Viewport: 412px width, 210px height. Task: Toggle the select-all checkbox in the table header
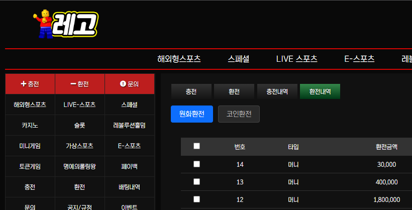coord(196,146)
